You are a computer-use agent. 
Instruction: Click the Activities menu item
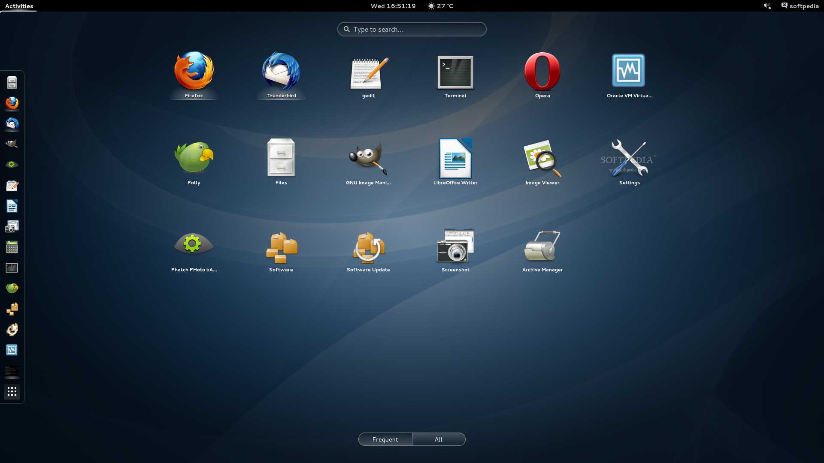point(19,6)
